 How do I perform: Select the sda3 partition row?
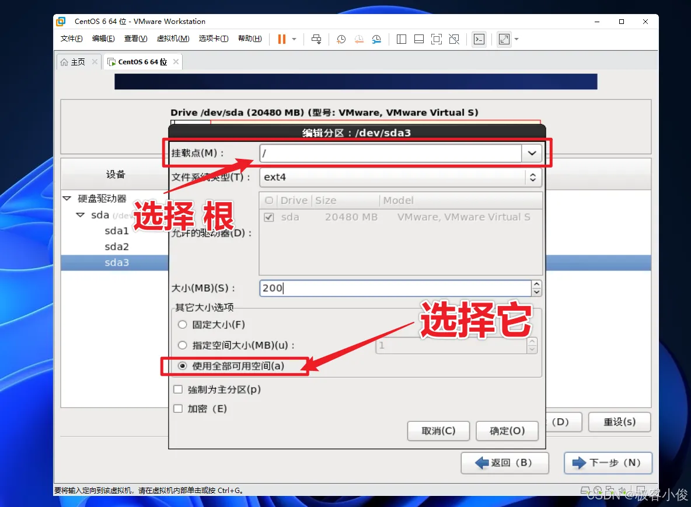tap(117, 263)
